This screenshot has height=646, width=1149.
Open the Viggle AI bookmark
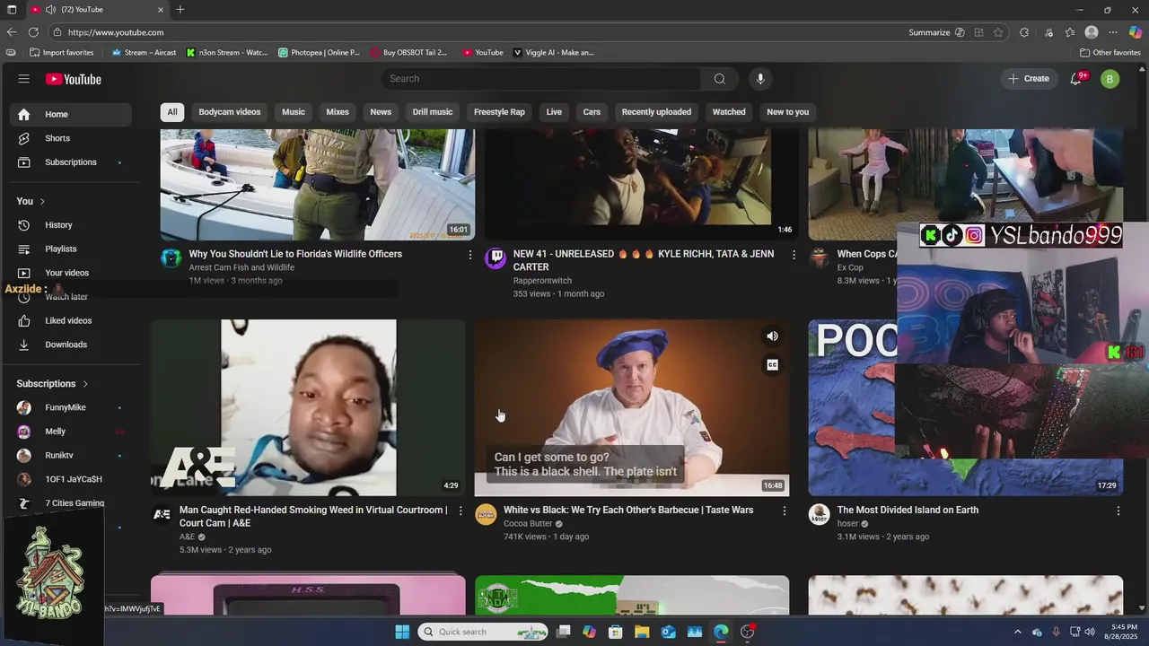tap(553, 53)
